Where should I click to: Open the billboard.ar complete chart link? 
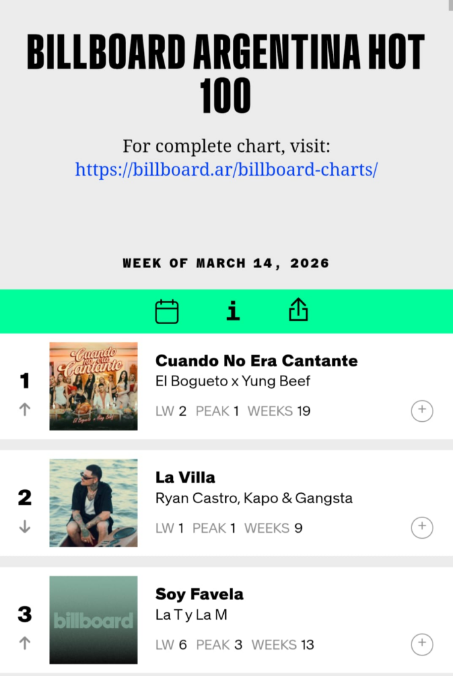point(226,169)
